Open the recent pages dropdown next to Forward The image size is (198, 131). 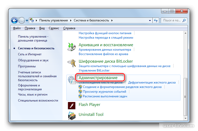[x=27, y=20]
